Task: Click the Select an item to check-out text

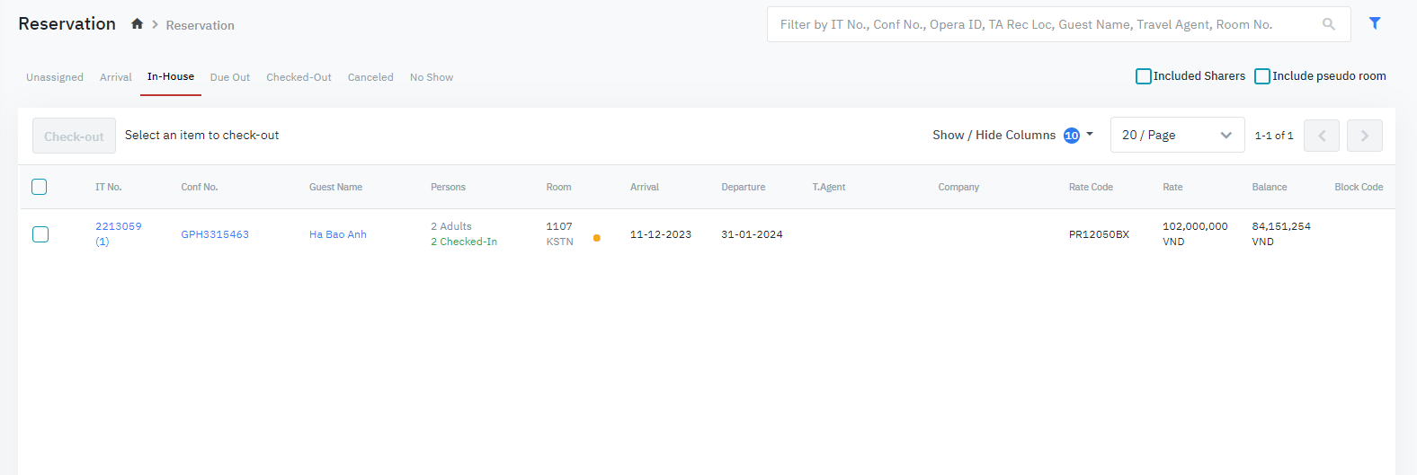Action: coord(202,135)
